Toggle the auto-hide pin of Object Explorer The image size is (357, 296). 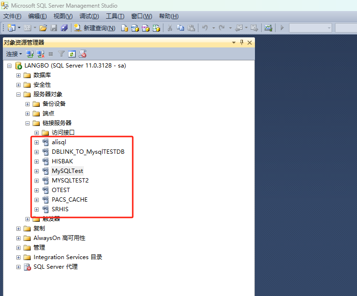point(242,42)
